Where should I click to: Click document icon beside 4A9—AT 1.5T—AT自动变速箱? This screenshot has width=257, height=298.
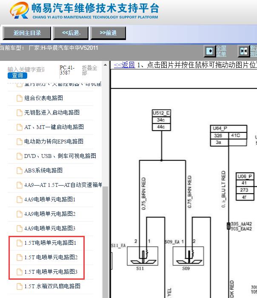point(20,185)
